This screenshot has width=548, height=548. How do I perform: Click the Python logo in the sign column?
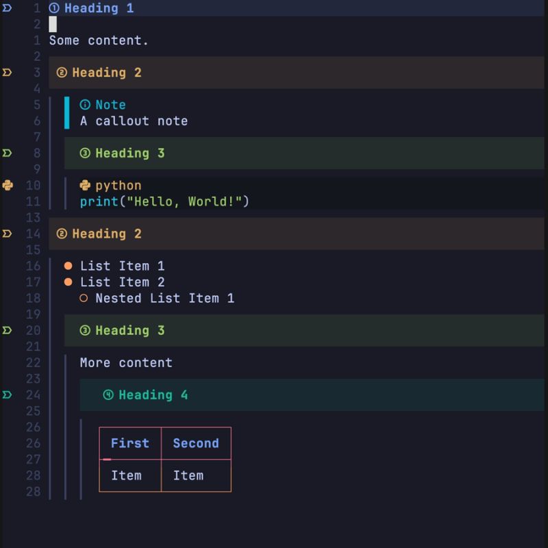click(8, 185)
